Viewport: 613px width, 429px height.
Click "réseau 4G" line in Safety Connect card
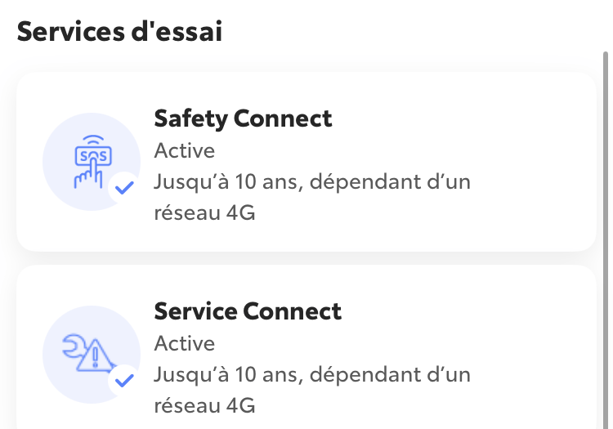tap(204, 213)
